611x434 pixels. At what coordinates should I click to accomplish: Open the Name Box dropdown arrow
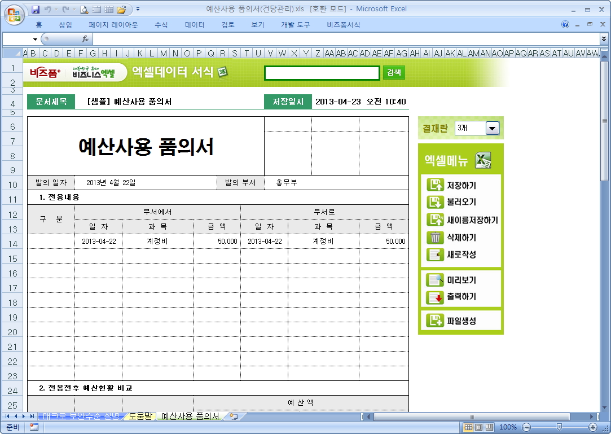point(35,39)
